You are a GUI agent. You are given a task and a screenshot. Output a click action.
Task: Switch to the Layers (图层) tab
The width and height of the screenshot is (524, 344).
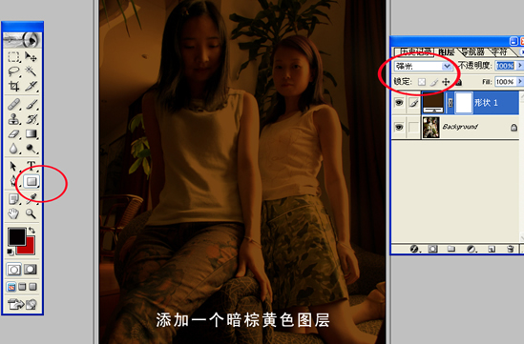(447, 52)
